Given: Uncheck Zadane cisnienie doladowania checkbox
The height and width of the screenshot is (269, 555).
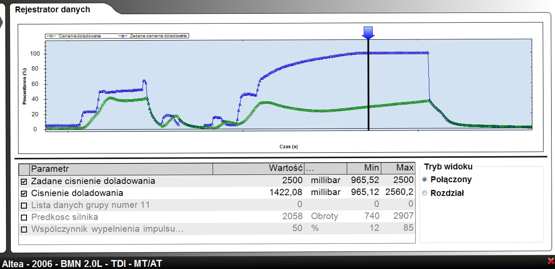Looking at the screenshot, I should click(24, 181).
